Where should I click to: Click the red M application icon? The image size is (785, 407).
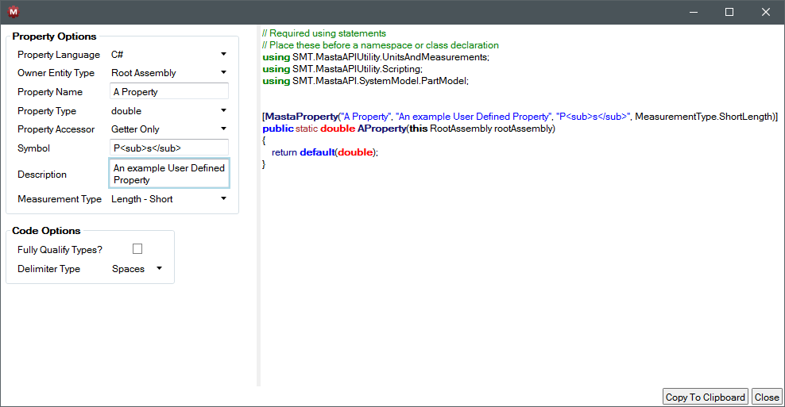13,11
